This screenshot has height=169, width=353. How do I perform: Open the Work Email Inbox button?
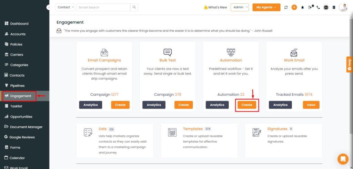311,105
